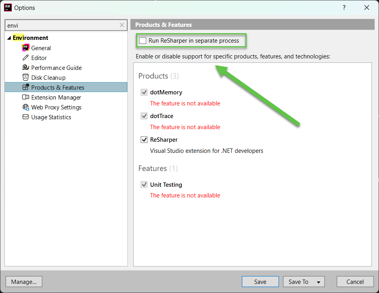This screenshot has height=293, width=379.
Task: Select Editor in the options tree
Action: pos(39,58)
